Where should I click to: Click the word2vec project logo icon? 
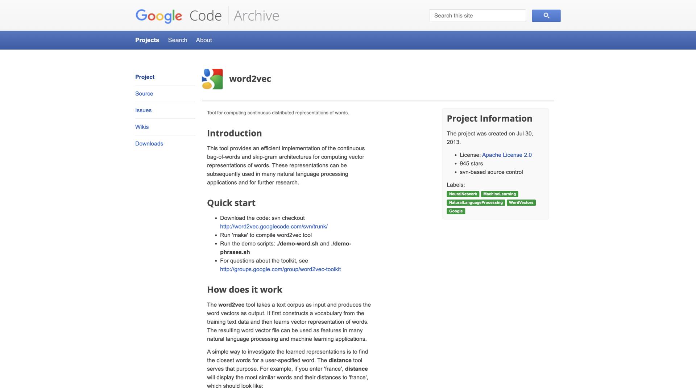pyautogui.click(x=212, y=79)
